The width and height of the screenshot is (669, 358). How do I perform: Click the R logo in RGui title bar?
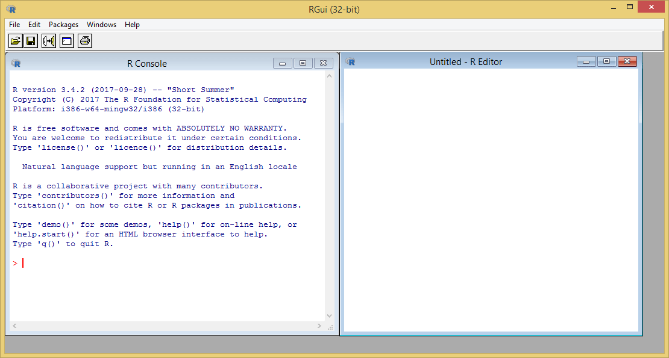click(x=11, y=9)
